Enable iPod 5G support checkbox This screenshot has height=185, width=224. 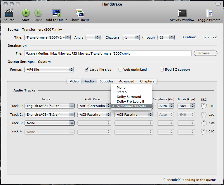pos(162,70)
